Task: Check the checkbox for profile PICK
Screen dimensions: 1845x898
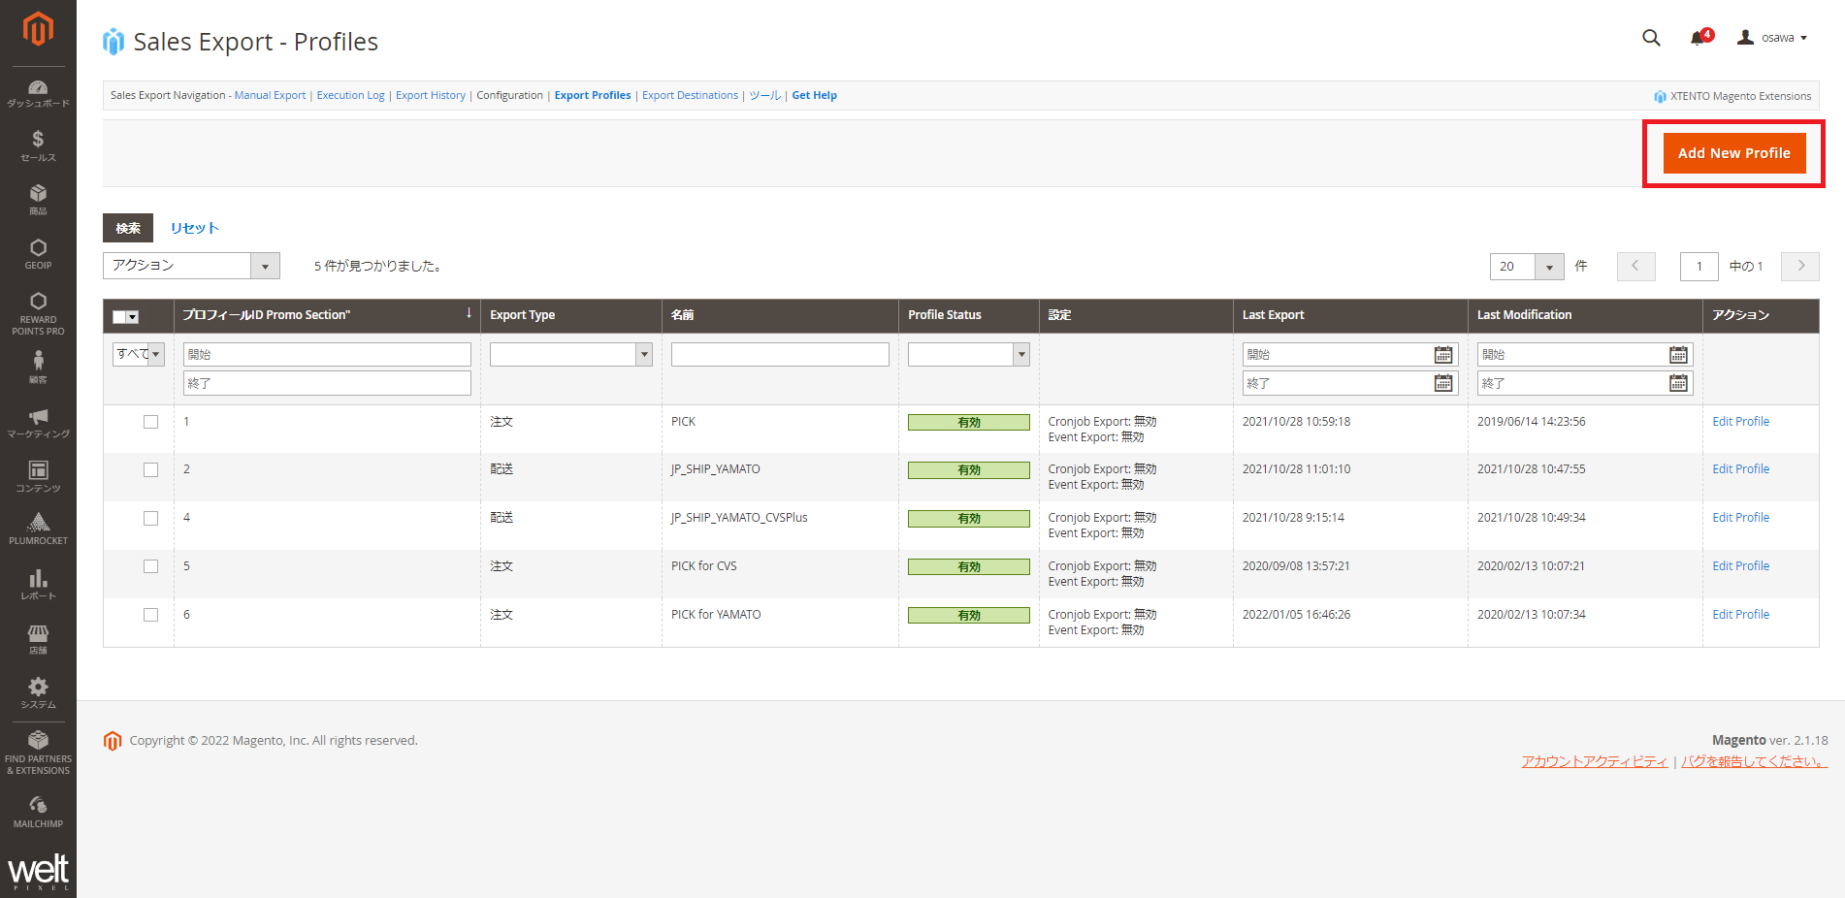Action: [x=150, y=421]
